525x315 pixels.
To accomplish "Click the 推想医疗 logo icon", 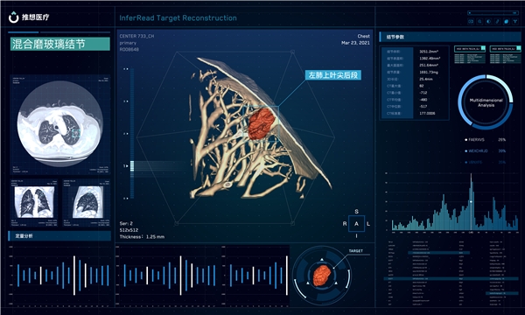I will click(x=13, y=17).
